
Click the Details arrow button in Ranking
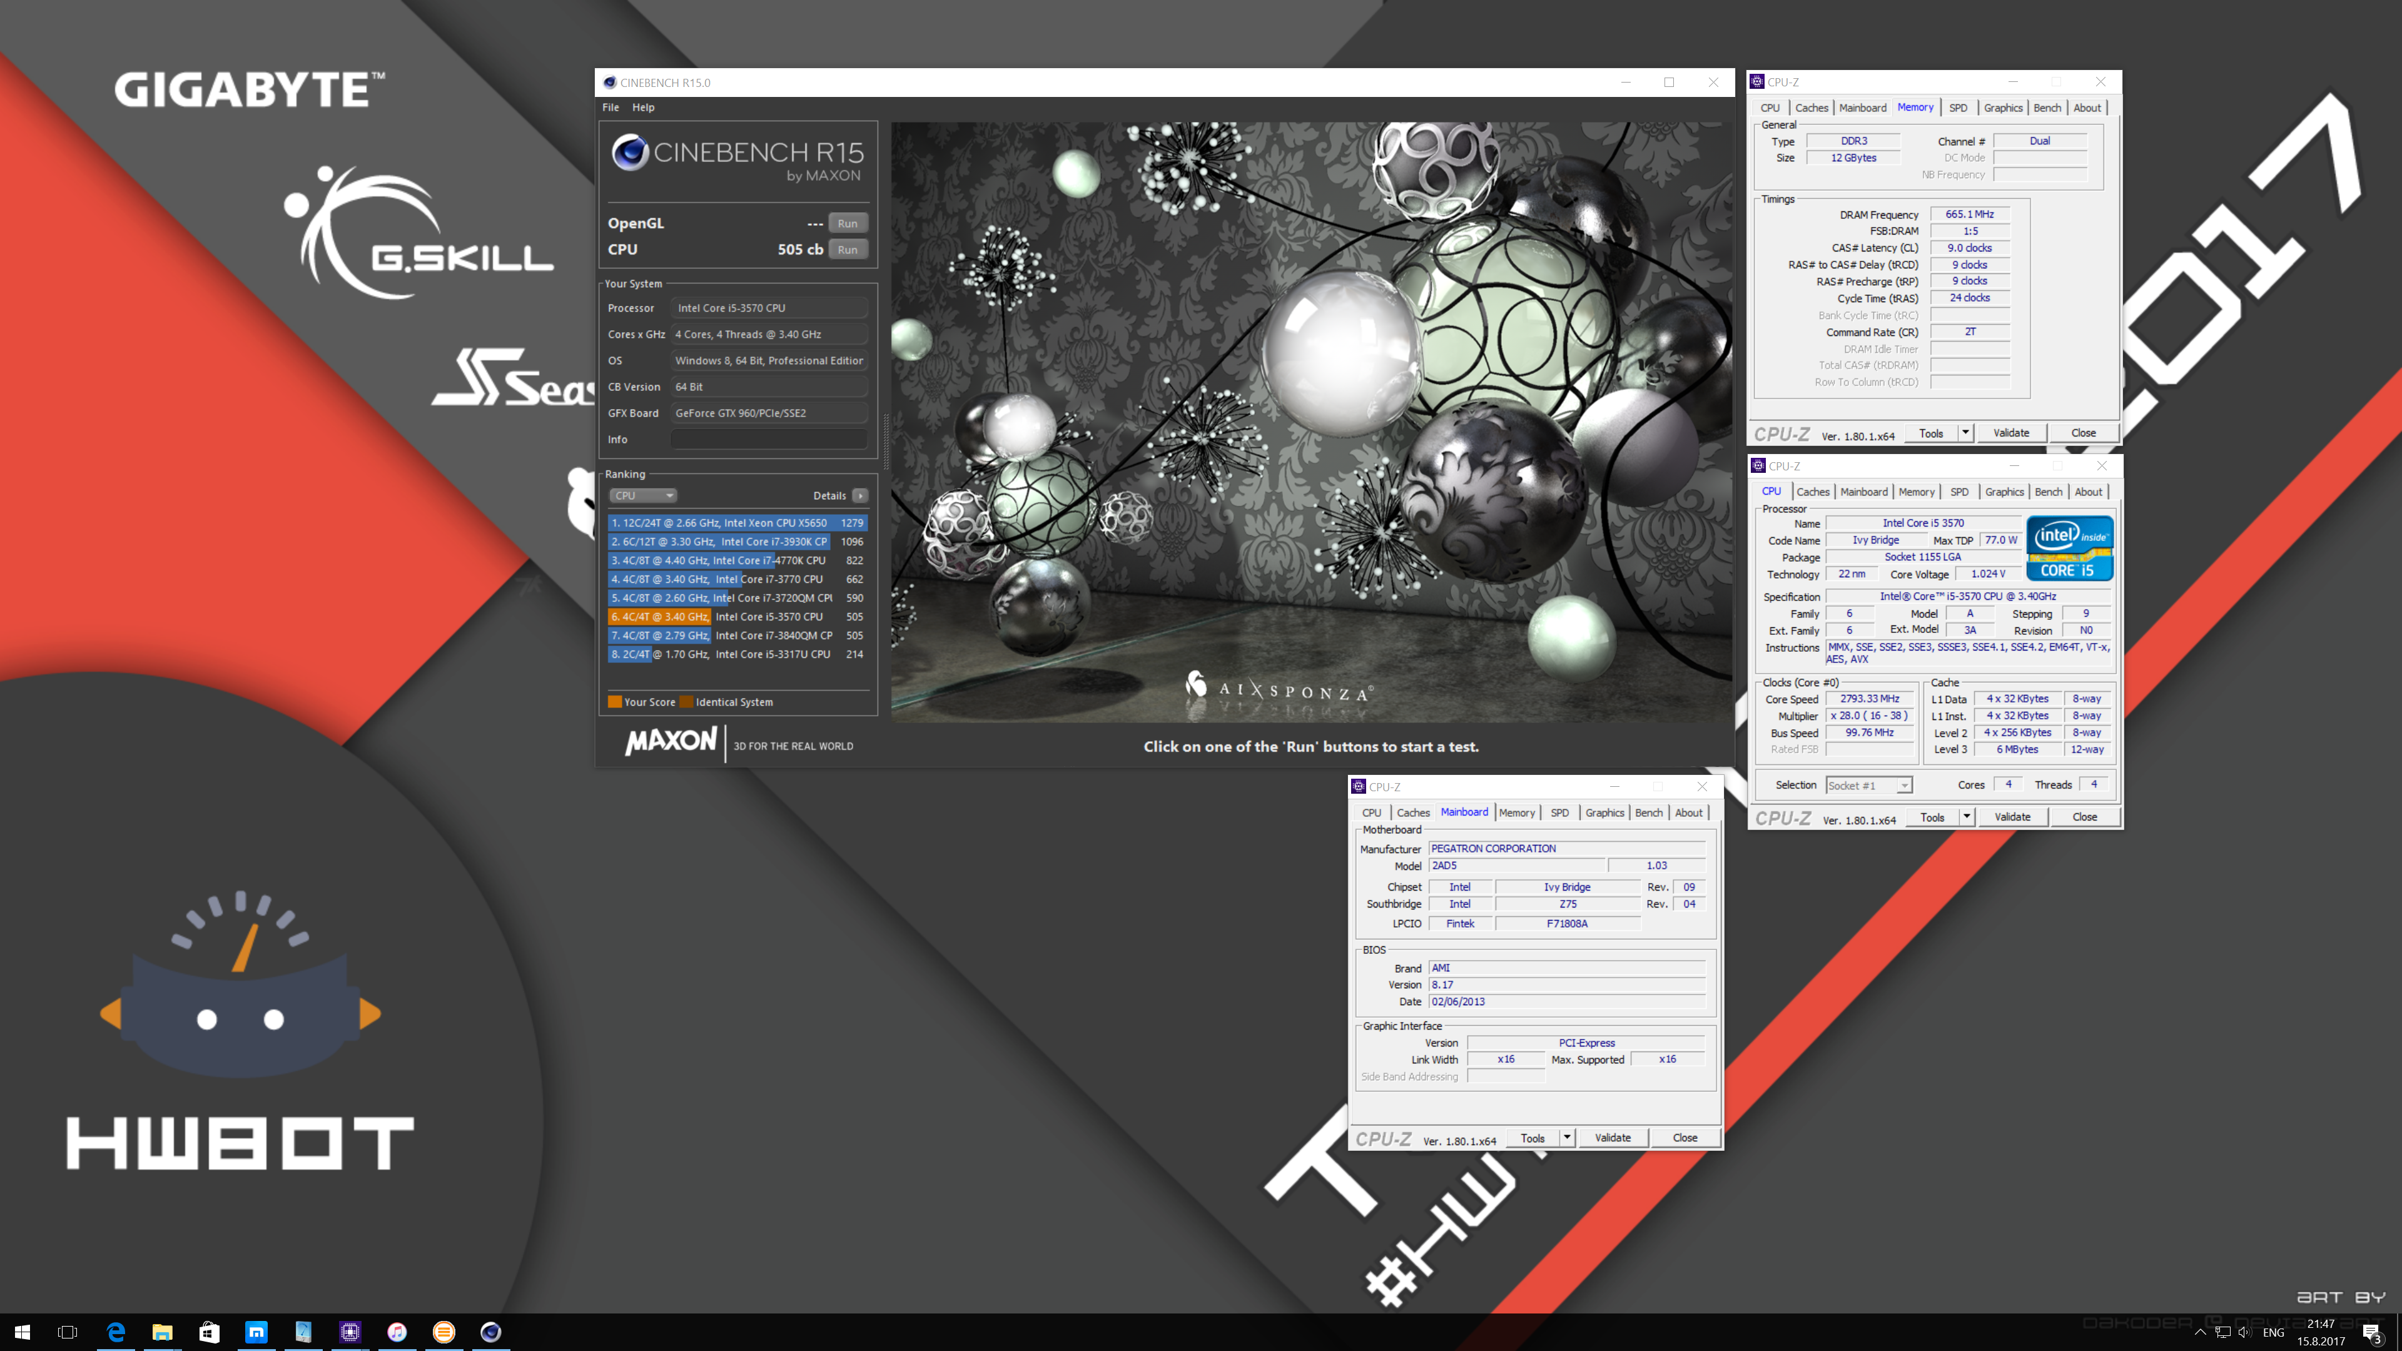pos(859,495)
